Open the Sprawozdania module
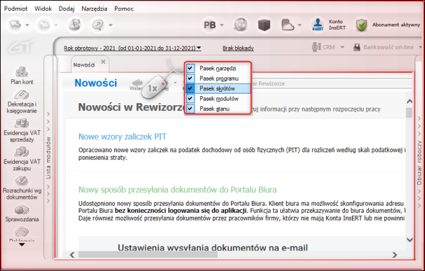Viewport: 425px width, 271px height. [x=22, y=214]
